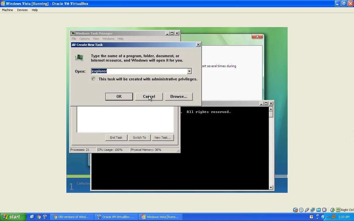
Task: Click the USB devices icon in VirtualBox status bar
Action: [x=307, y=210]
